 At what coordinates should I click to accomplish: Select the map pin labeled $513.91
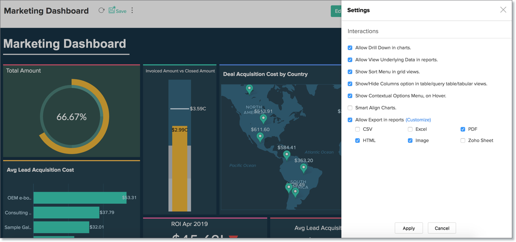(x=263, y=118)
